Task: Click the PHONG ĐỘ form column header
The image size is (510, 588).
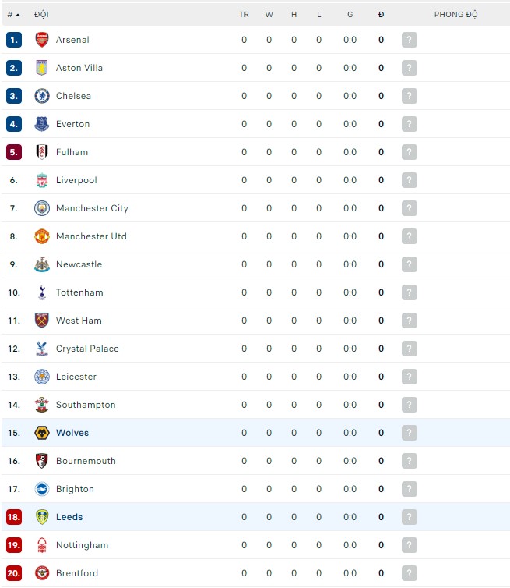Action: tap(455, 14)
